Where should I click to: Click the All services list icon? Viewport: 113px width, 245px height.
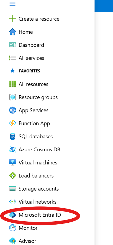(x=12, y=58)
